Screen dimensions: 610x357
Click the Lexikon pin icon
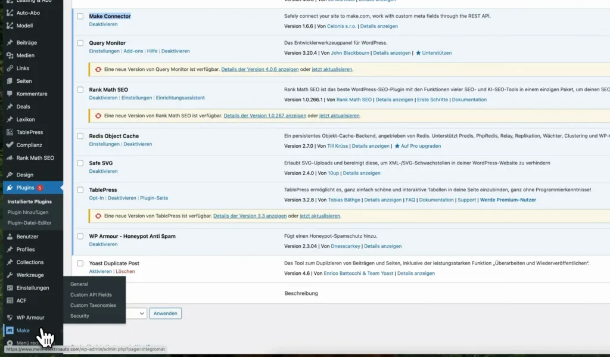(x=10, y=120)
